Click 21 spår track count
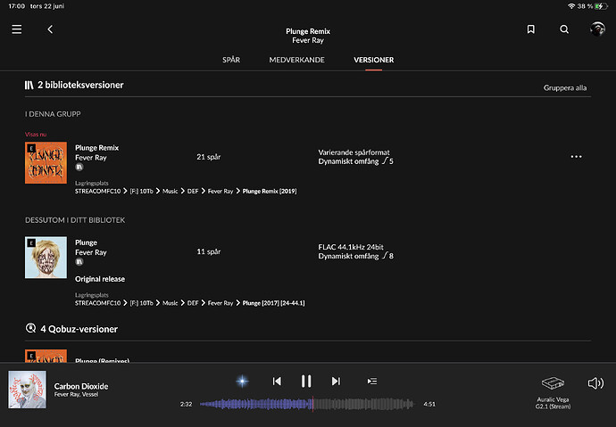Viewport: 616px width, 427px height. pyautogui.click(x=208, y=157)
